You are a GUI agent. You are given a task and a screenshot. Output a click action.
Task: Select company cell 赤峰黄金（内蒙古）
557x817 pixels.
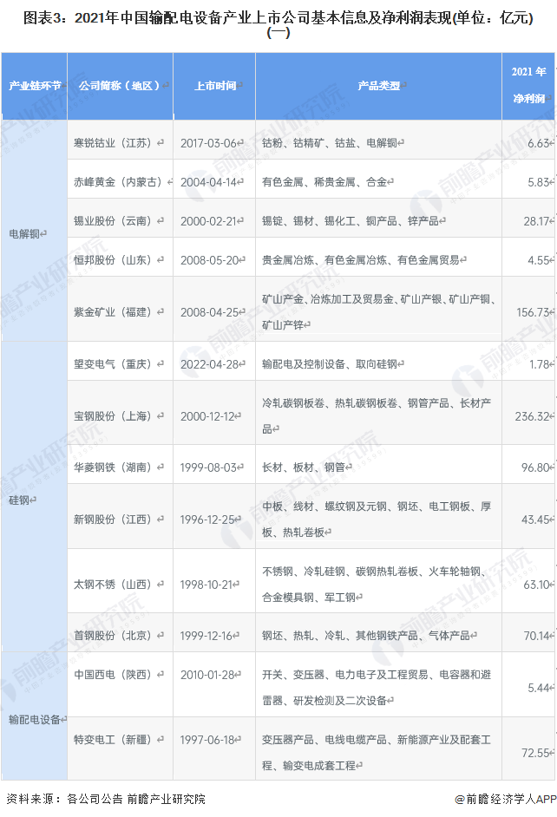tap(121, 180)
